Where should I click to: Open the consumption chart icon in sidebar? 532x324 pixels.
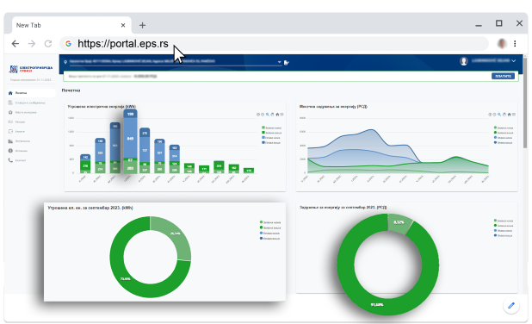click(x=10, y=141)
